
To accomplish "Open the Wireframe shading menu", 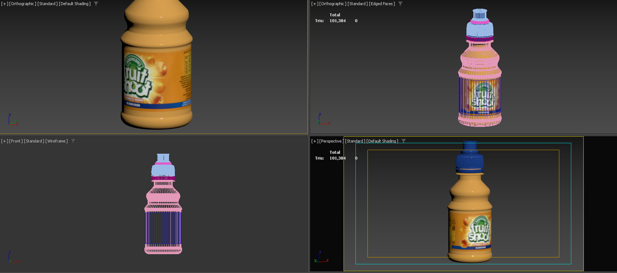I will pos(57,141).
